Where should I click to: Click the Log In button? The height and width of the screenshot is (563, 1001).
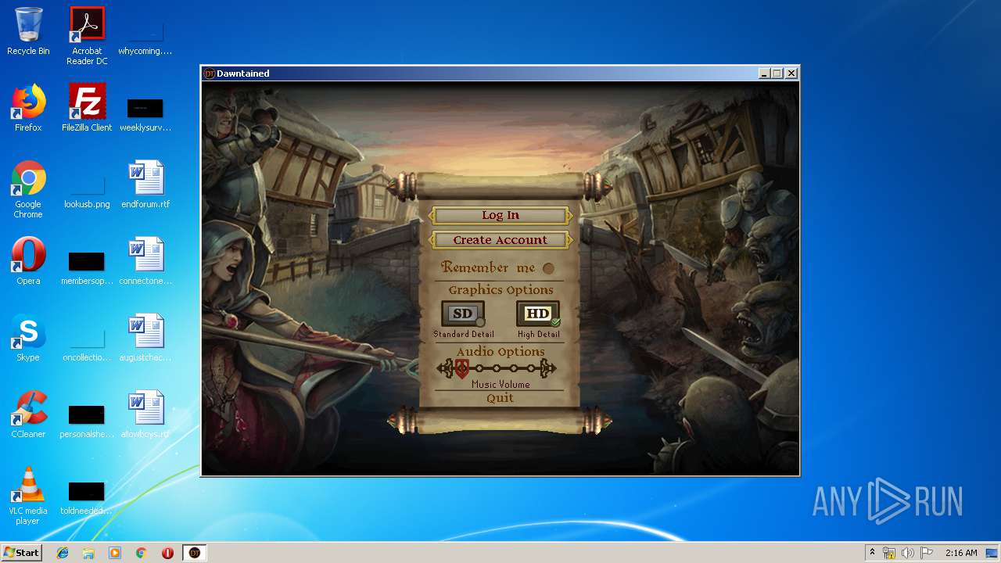pyautogui.click(x=500, y=215)
